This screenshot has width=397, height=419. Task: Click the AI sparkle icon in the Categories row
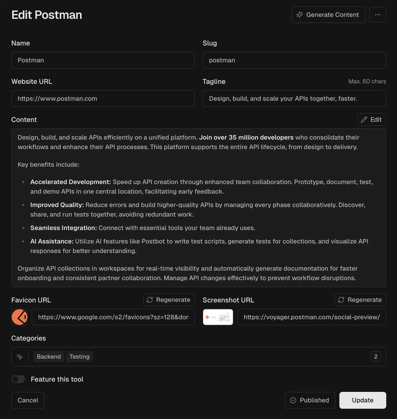(19, 356)
